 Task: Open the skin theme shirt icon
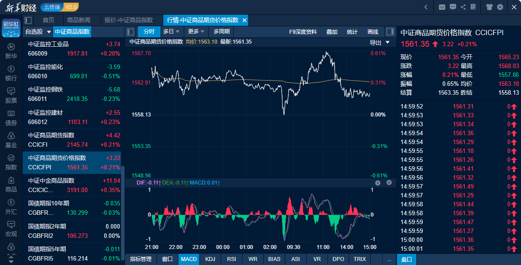[489, 7]
